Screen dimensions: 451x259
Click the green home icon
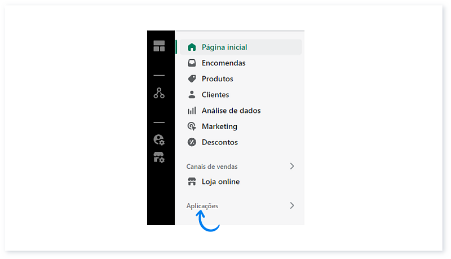pos(192,47)
